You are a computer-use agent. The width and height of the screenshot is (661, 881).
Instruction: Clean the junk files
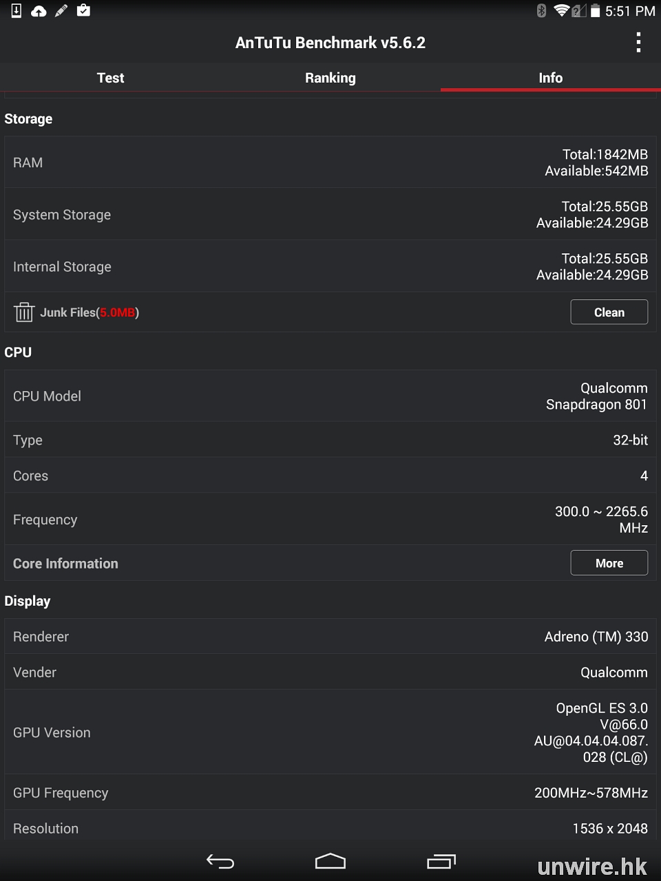click(609, 312)
